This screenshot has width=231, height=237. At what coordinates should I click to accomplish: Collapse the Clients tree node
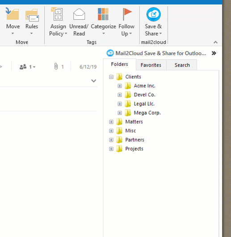click(111, 77)
